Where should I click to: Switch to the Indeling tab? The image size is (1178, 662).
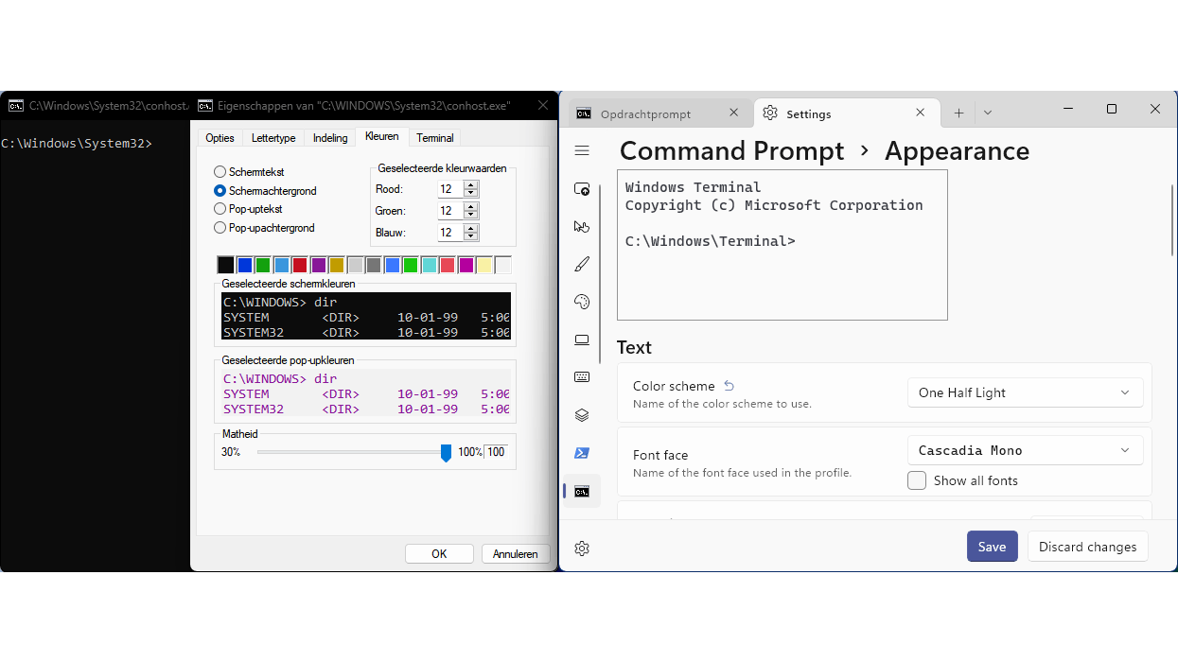coord(330,138)
